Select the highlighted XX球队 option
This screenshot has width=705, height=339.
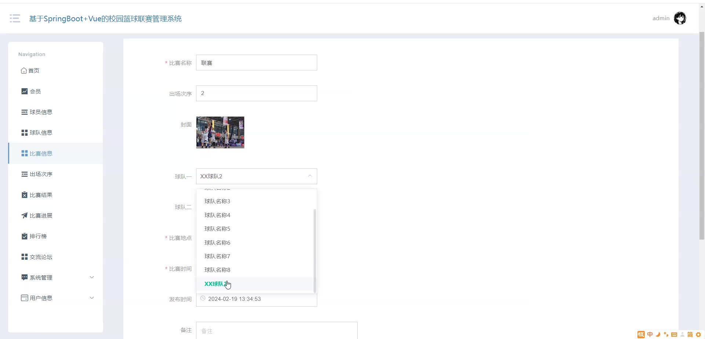click(255, 284)
